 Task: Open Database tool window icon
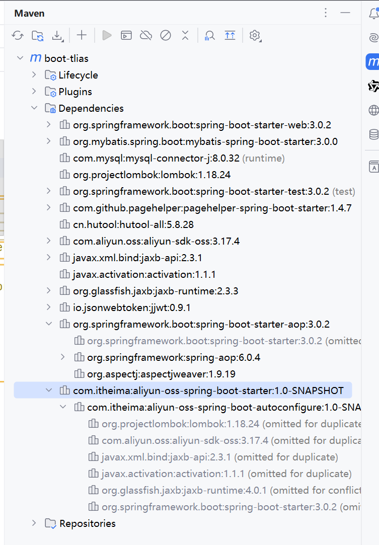click(x=374, y=134)
